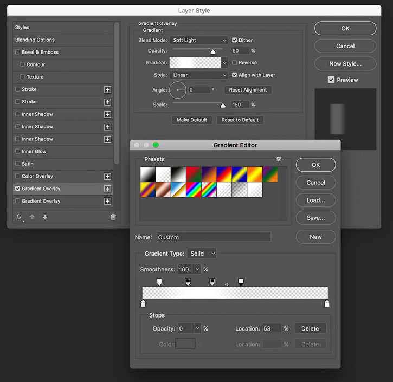Viewport: 393px width, 382px height.
Task: Open presets gear menu in Gradient Editor
Action: coord(279,159)
